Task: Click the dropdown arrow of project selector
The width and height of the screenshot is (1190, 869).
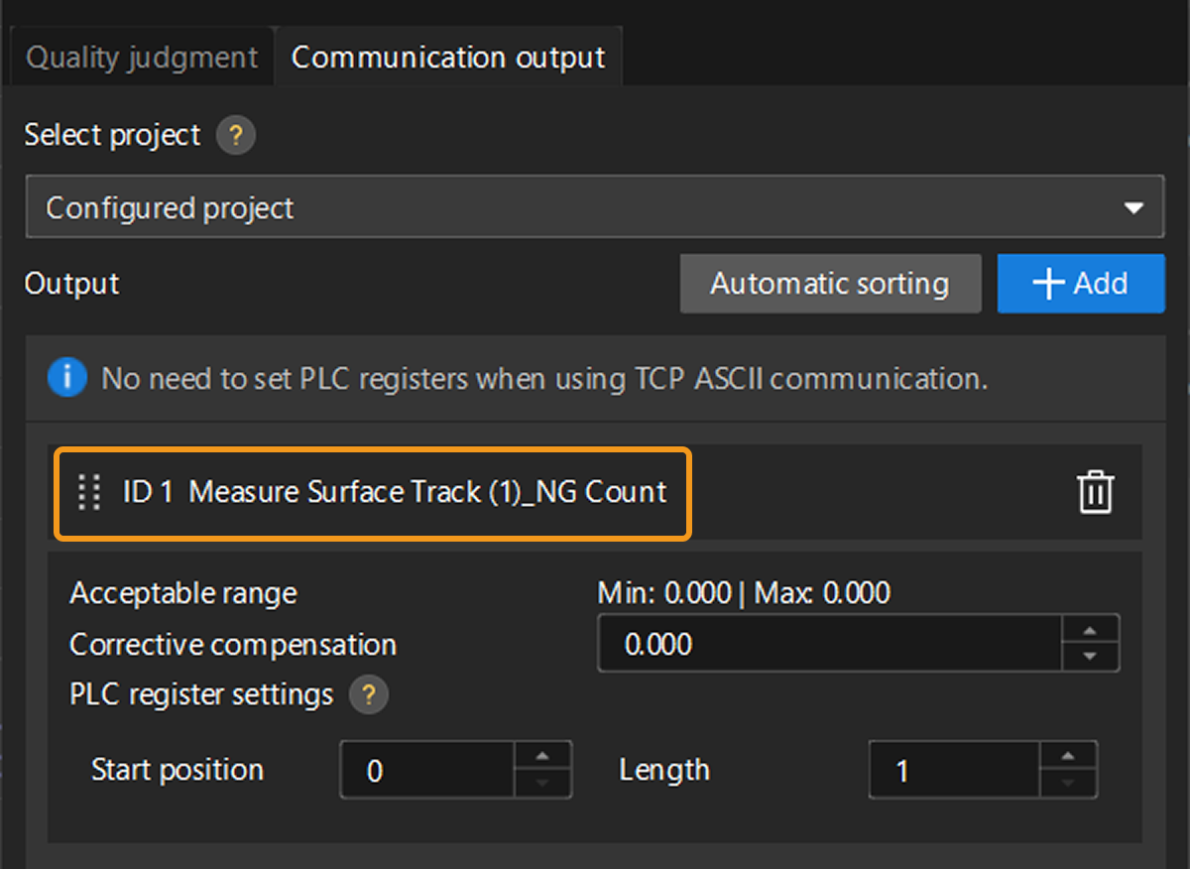Action: tap(1132, 208)
